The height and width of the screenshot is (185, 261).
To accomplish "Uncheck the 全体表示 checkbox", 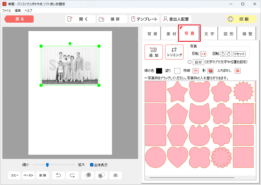I will coord(92,165).
